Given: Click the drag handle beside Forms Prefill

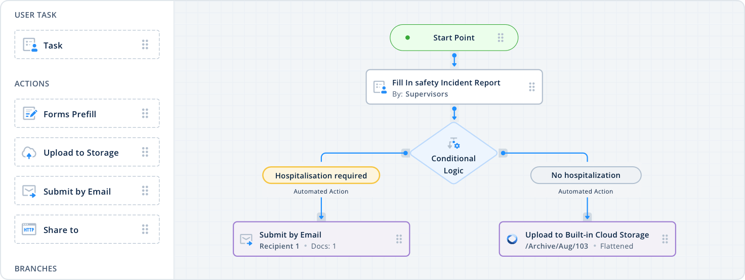Looking at the screenshot, I should coord(145,114).
